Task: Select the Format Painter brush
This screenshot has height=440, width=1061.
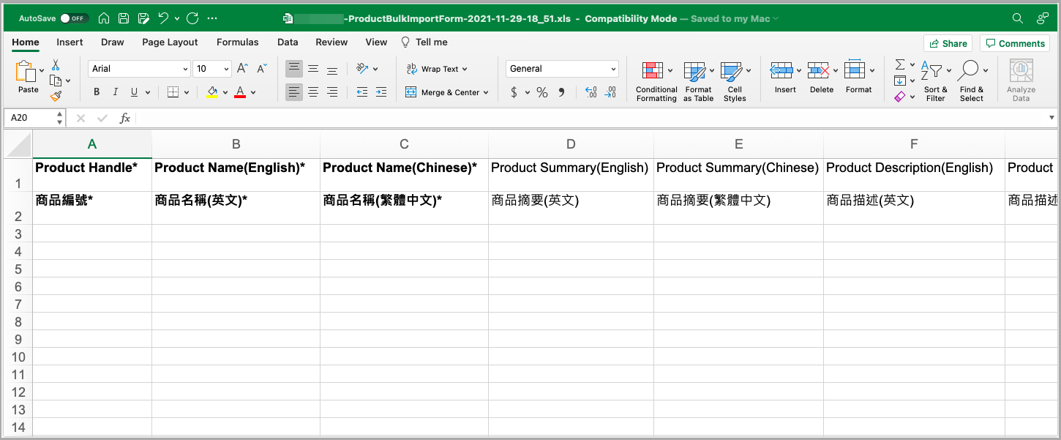Action: point(56,96)
